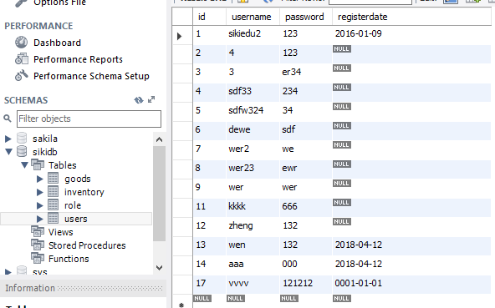Open Performance Reports
495x308 pixels.
78,59
